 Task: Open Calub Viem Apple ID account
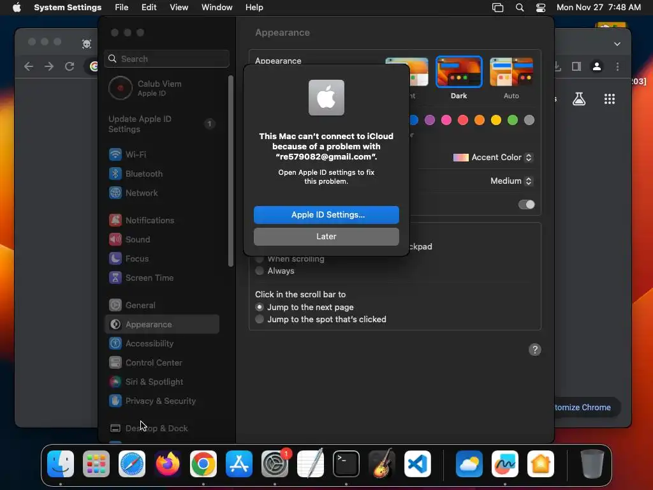click(162, 88)
